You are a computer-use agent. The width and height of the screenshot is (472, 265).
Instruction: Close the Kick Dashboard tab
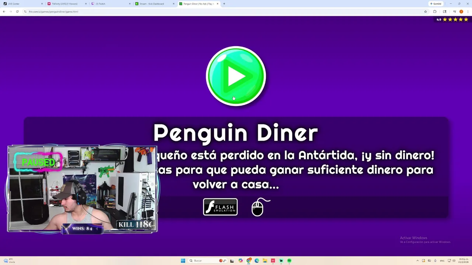coord(174,4)
